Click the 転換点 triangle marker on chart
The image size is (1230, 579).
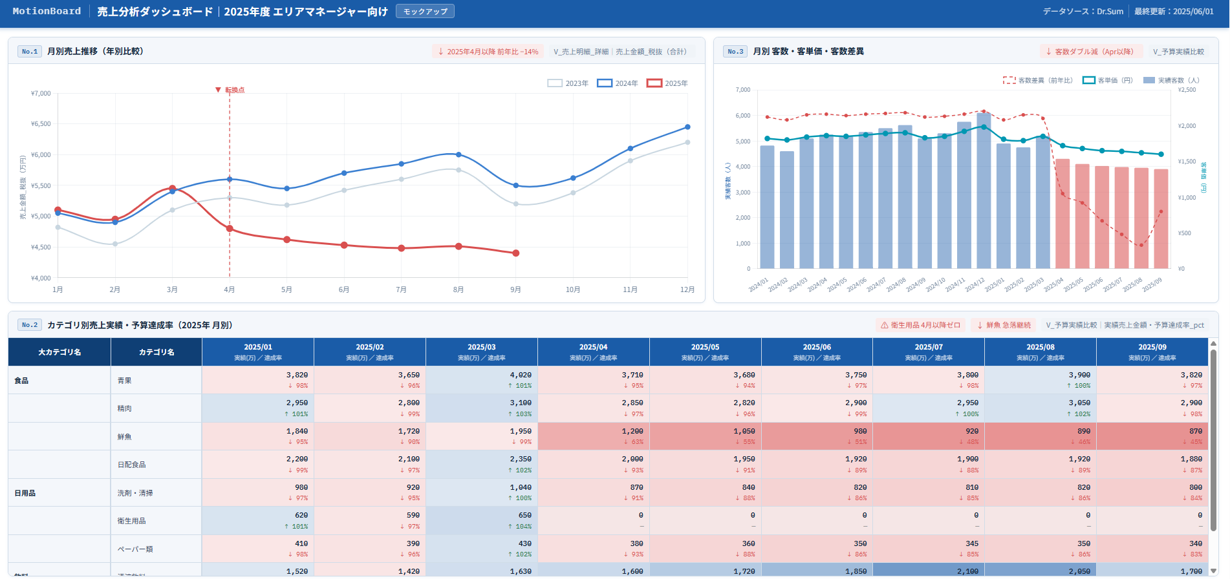(x=219, y=90)
